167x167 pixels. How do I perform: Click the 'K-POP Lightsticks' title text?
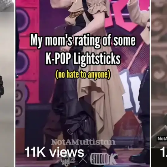[x=83, y=58]
